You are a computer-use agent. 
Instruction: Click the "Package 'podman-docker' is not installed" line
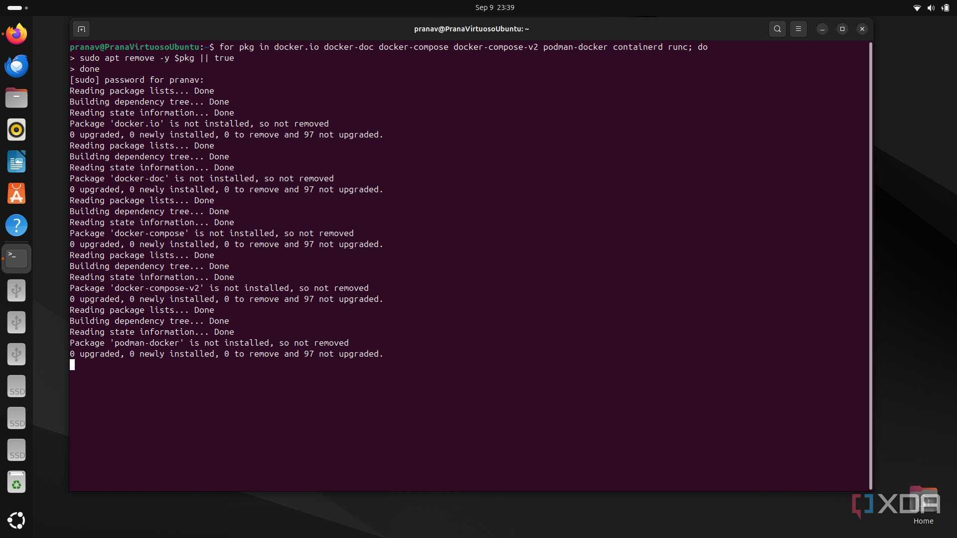tap(209, 343)
